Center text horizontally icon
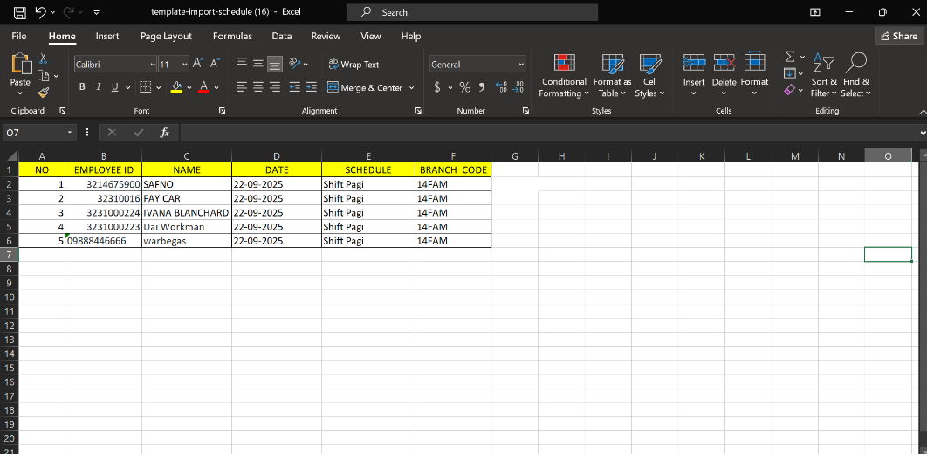927x454 pixels. point(258,87)
